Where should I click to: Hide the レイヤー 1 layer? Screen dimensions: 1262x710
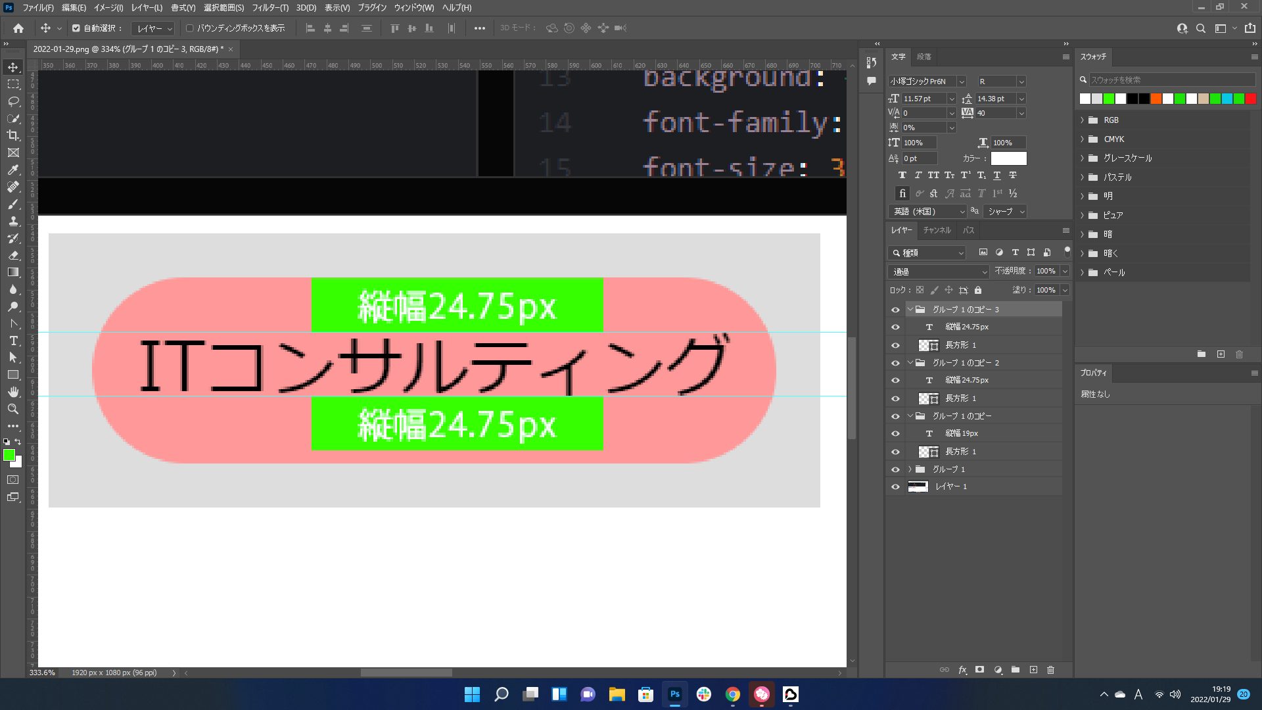point(895,486)
